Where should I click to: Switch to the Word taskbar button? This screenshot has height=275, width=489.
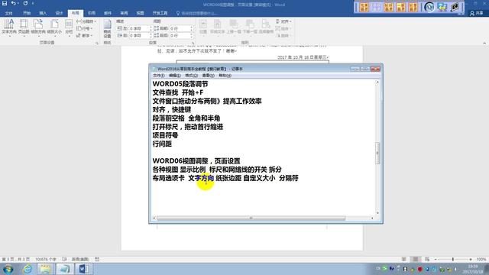83,269
